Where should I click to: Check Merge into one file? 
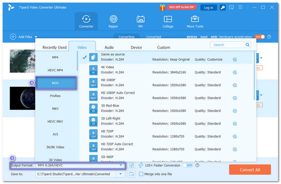pos(141,174)
